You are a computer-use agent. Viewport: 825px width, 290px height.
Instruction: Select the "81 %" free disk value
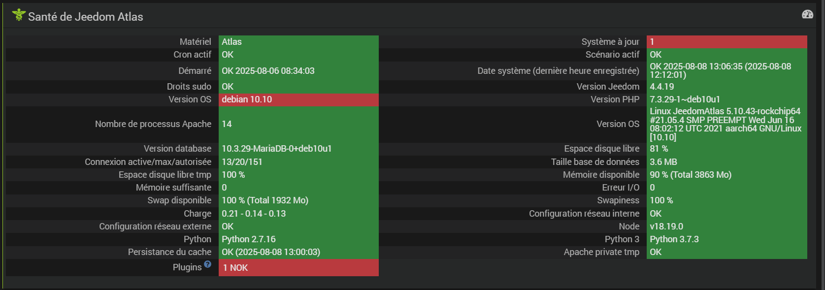point(659,149)
